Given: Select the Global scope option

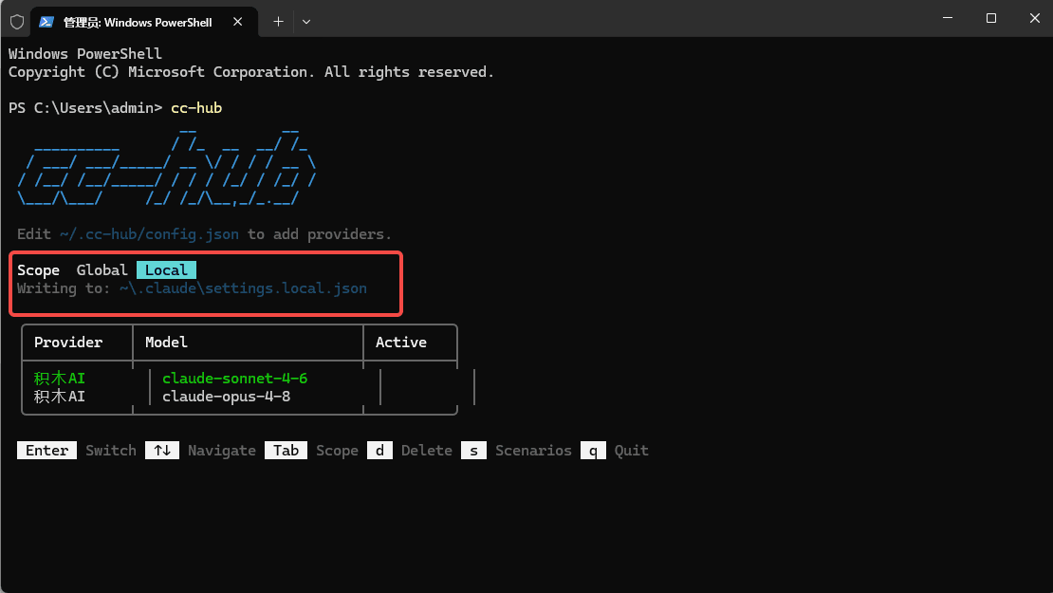Looking at the screenshot, I should click(x=102, y=270).
